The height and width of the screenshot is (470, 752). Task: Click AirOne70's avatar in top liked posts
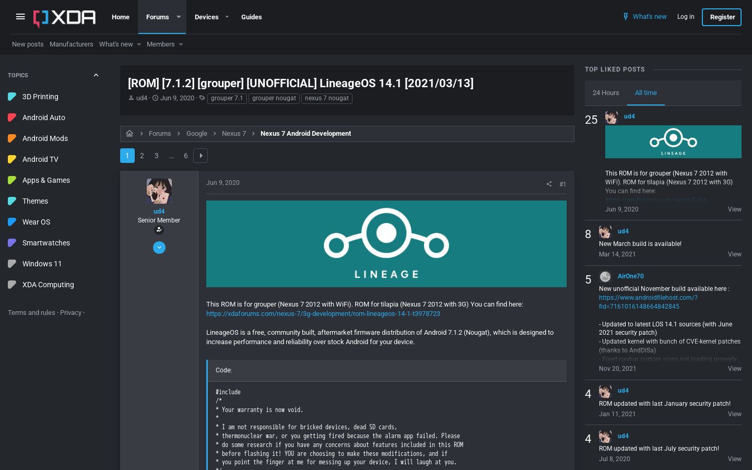point(605,277)
